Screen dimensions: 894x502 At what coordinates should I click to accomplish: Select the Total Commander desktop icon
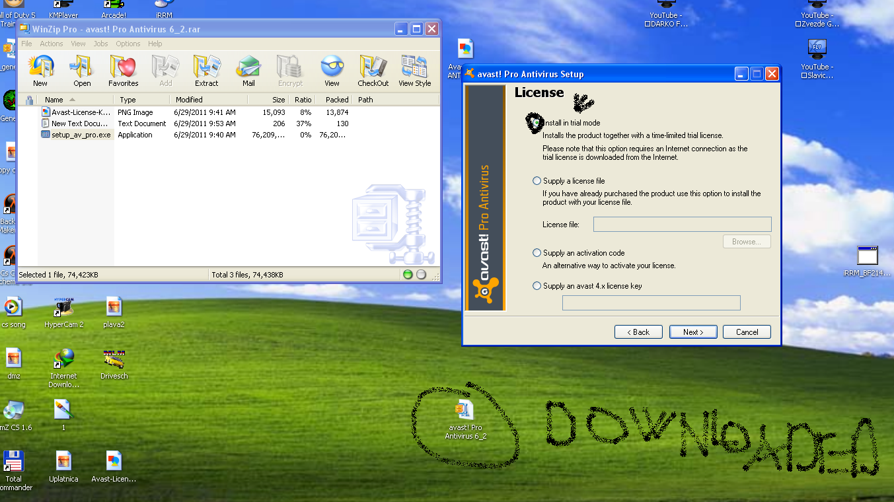(14, 471)
